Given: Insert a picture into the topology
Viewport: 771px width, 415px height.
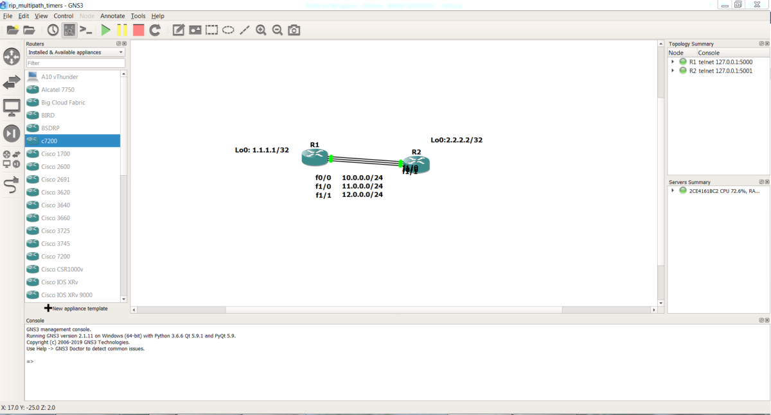Looking at the screenshot, I should pyautogui.click(x=195, y=30).
